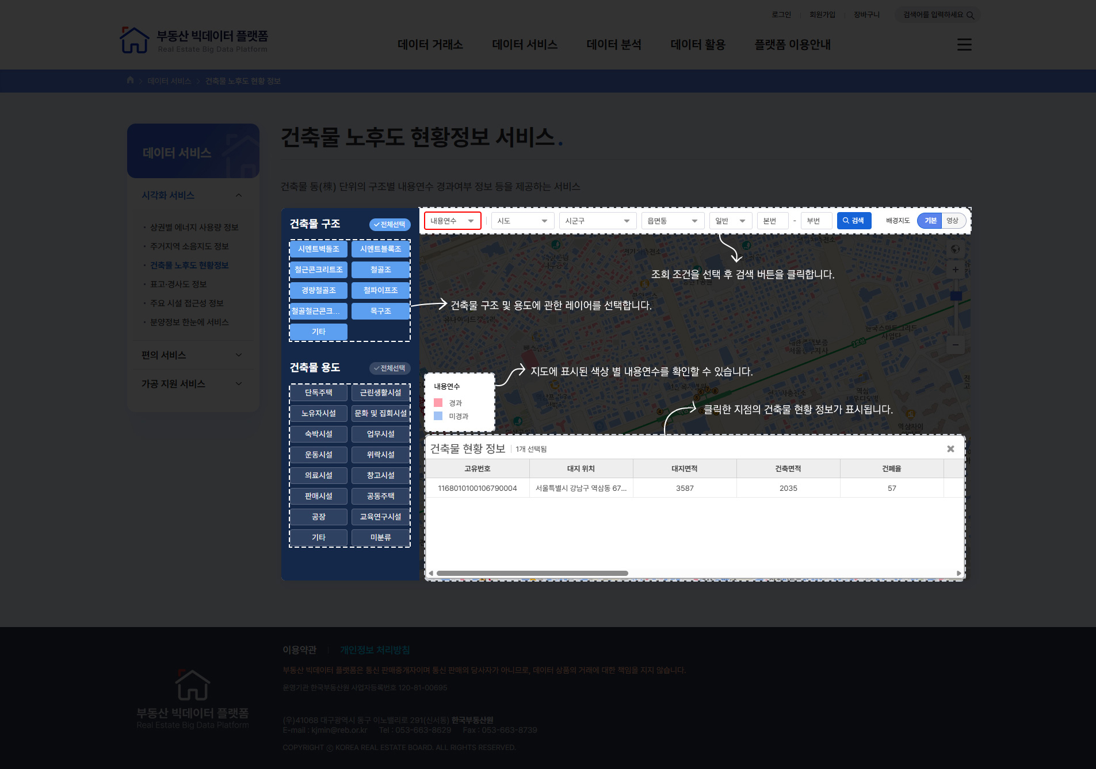The width and height of the screenshot is (1096, 769).
Task: Click the blue 검색 button
Action: pos(854,221)
